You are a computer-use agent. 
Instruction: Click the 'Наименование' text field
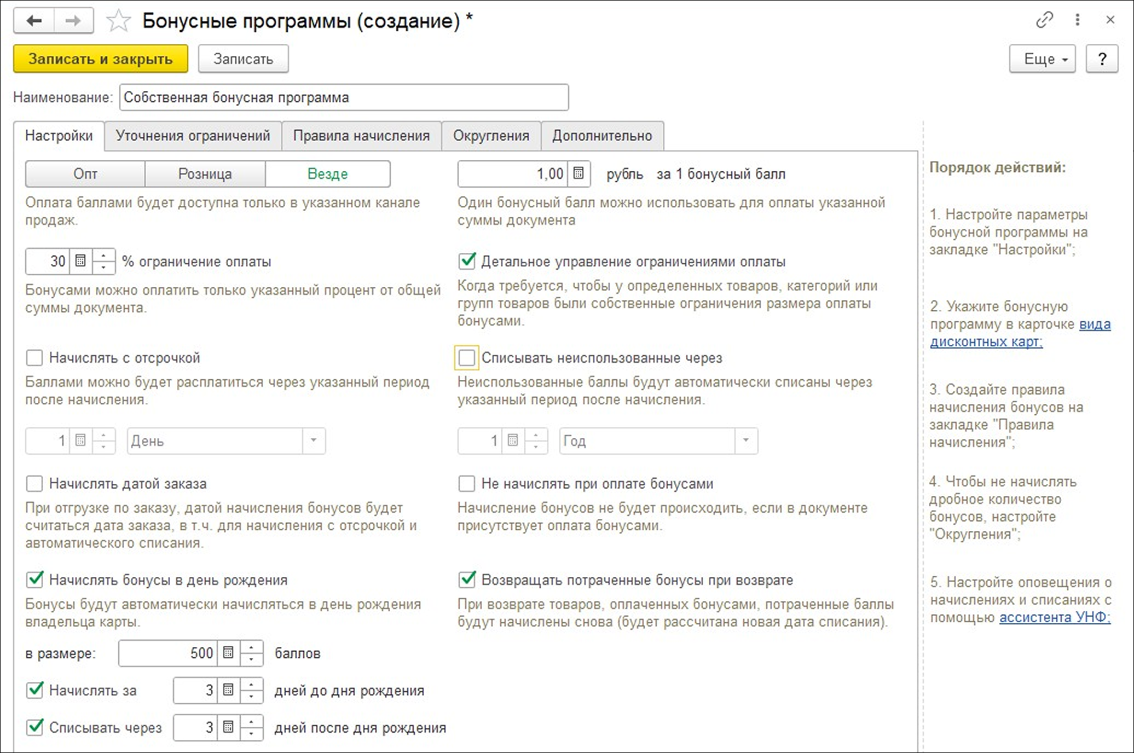point(344,97)
